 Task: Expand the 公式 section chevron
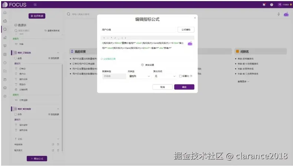tap(58, 139)
